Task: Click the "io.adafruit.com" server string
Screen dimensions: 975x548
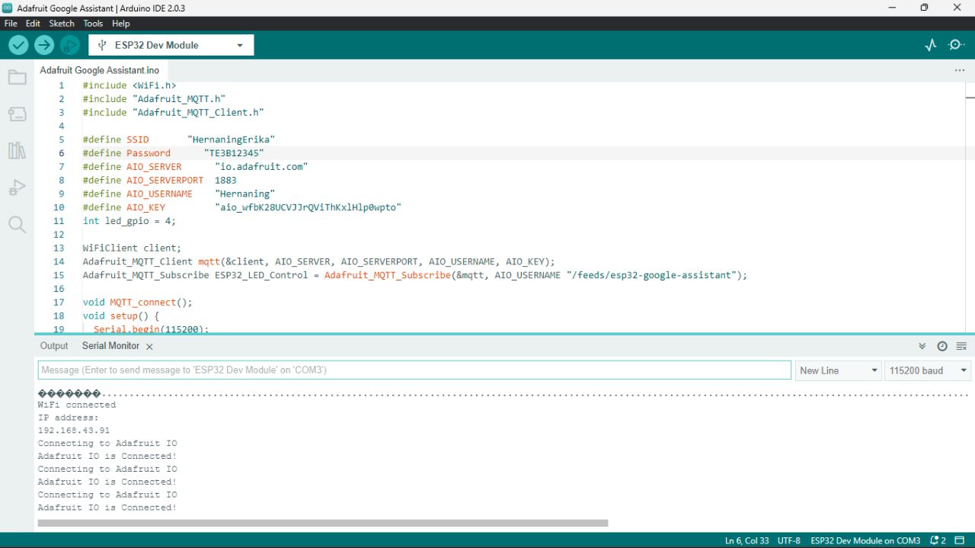Action: [261, 167]
